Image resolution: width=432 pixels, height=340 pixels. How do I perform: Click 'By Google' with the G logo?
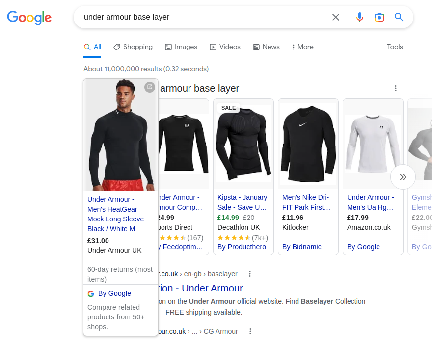pyautogui.click(x=109, y=293)
